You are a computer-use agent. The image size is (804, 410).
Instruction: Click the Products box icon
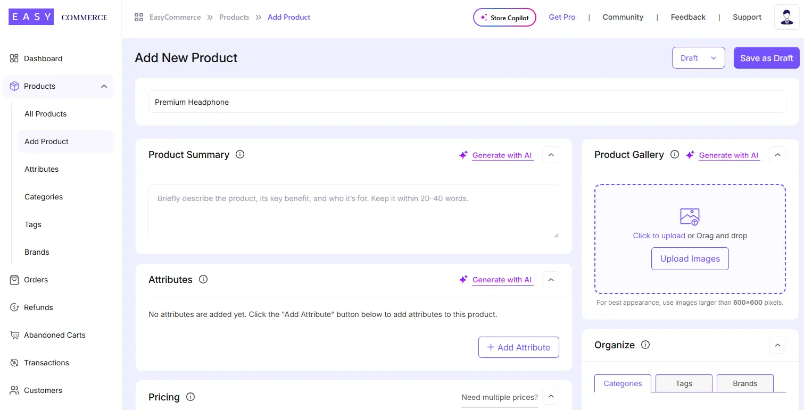click(x=14, y=86)
